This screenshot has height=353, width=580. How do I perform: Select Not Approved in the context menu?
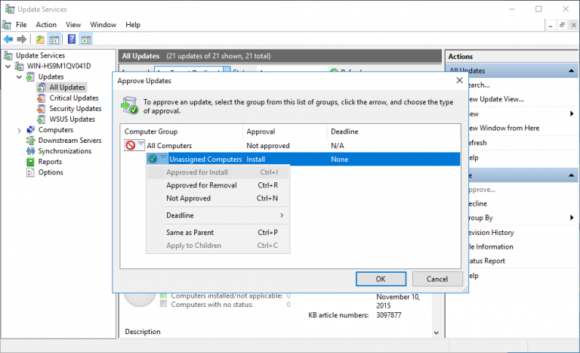(188, 198)
